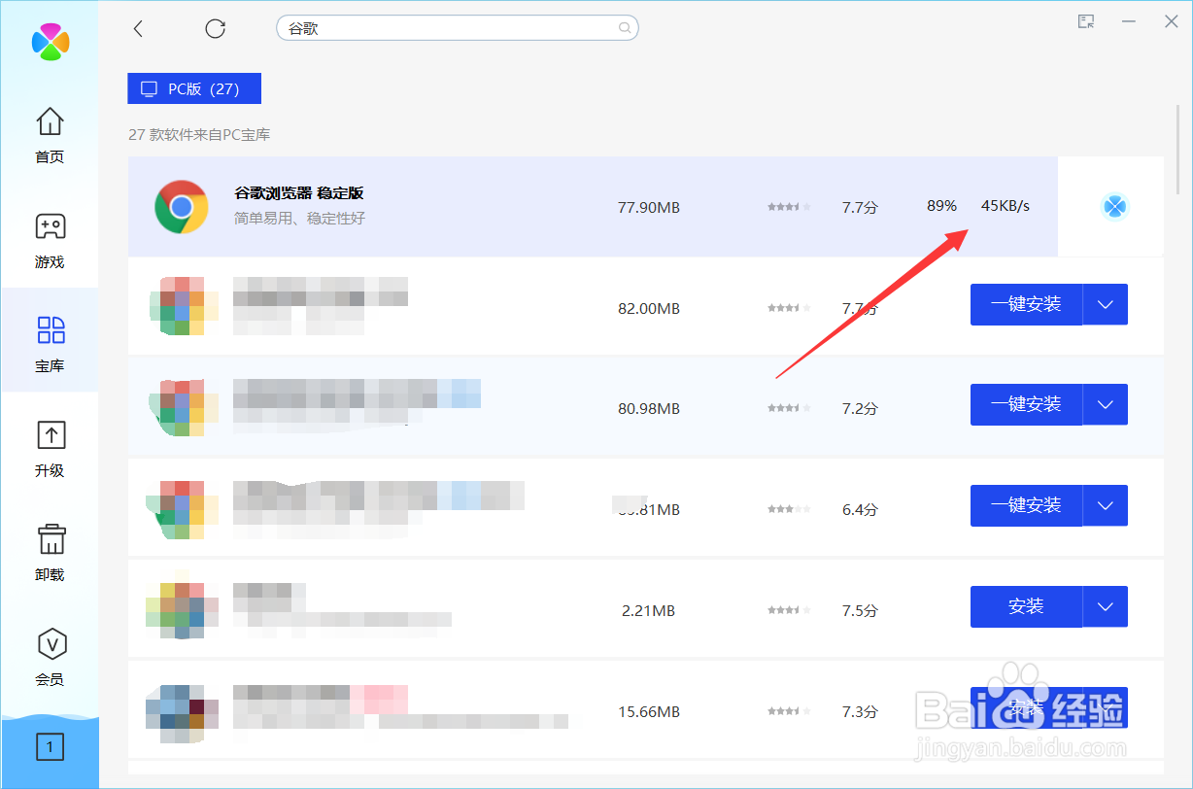
Task: Minimize the software manager window
Action: coord(1129,21)
